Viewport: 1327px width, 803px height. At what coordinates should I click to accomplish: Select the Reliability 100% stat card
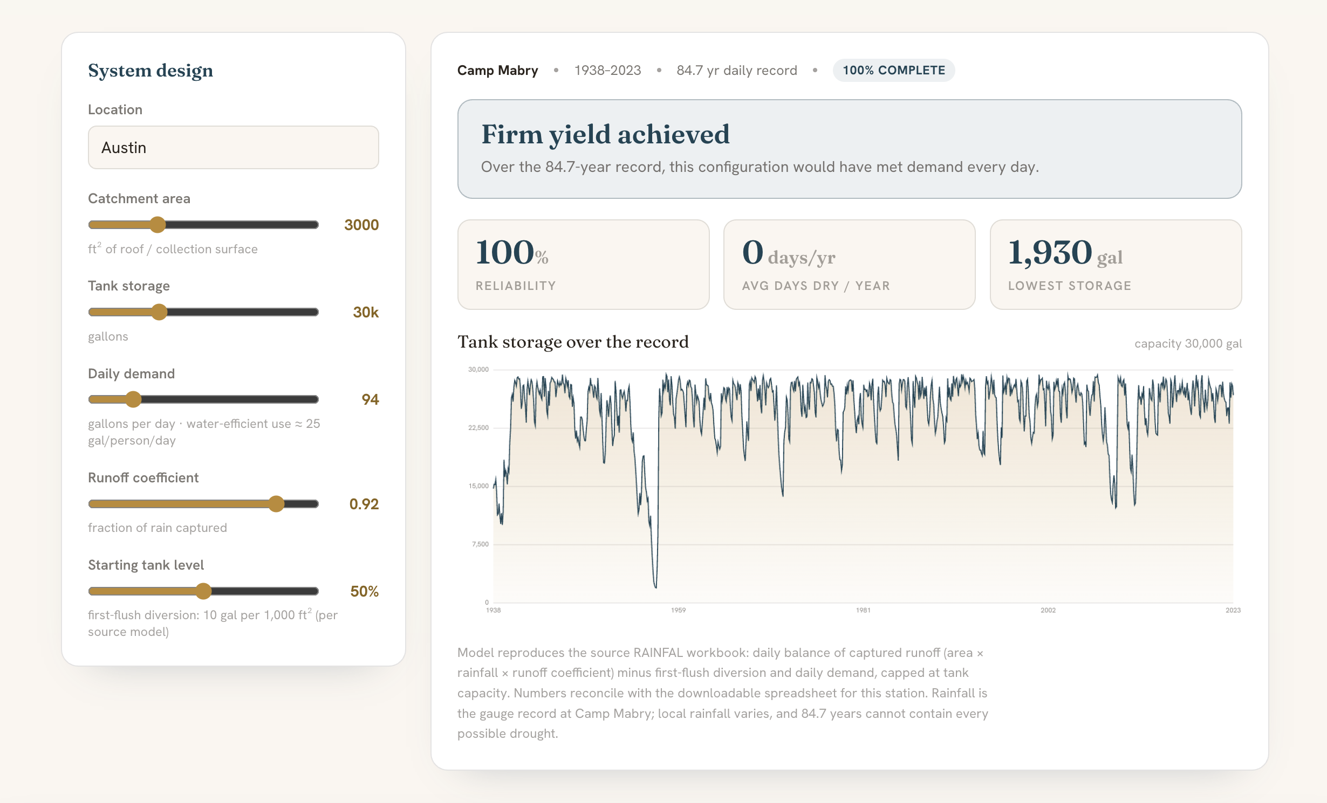tap(583, 265)
